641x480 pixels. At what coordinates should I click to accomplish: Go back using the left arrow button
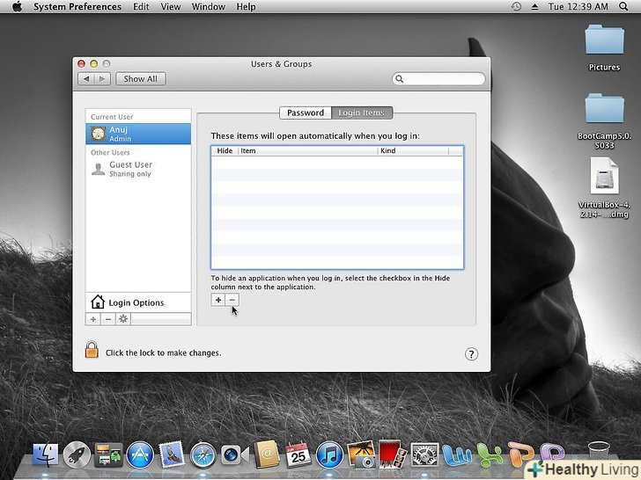[x=86, y=79]
